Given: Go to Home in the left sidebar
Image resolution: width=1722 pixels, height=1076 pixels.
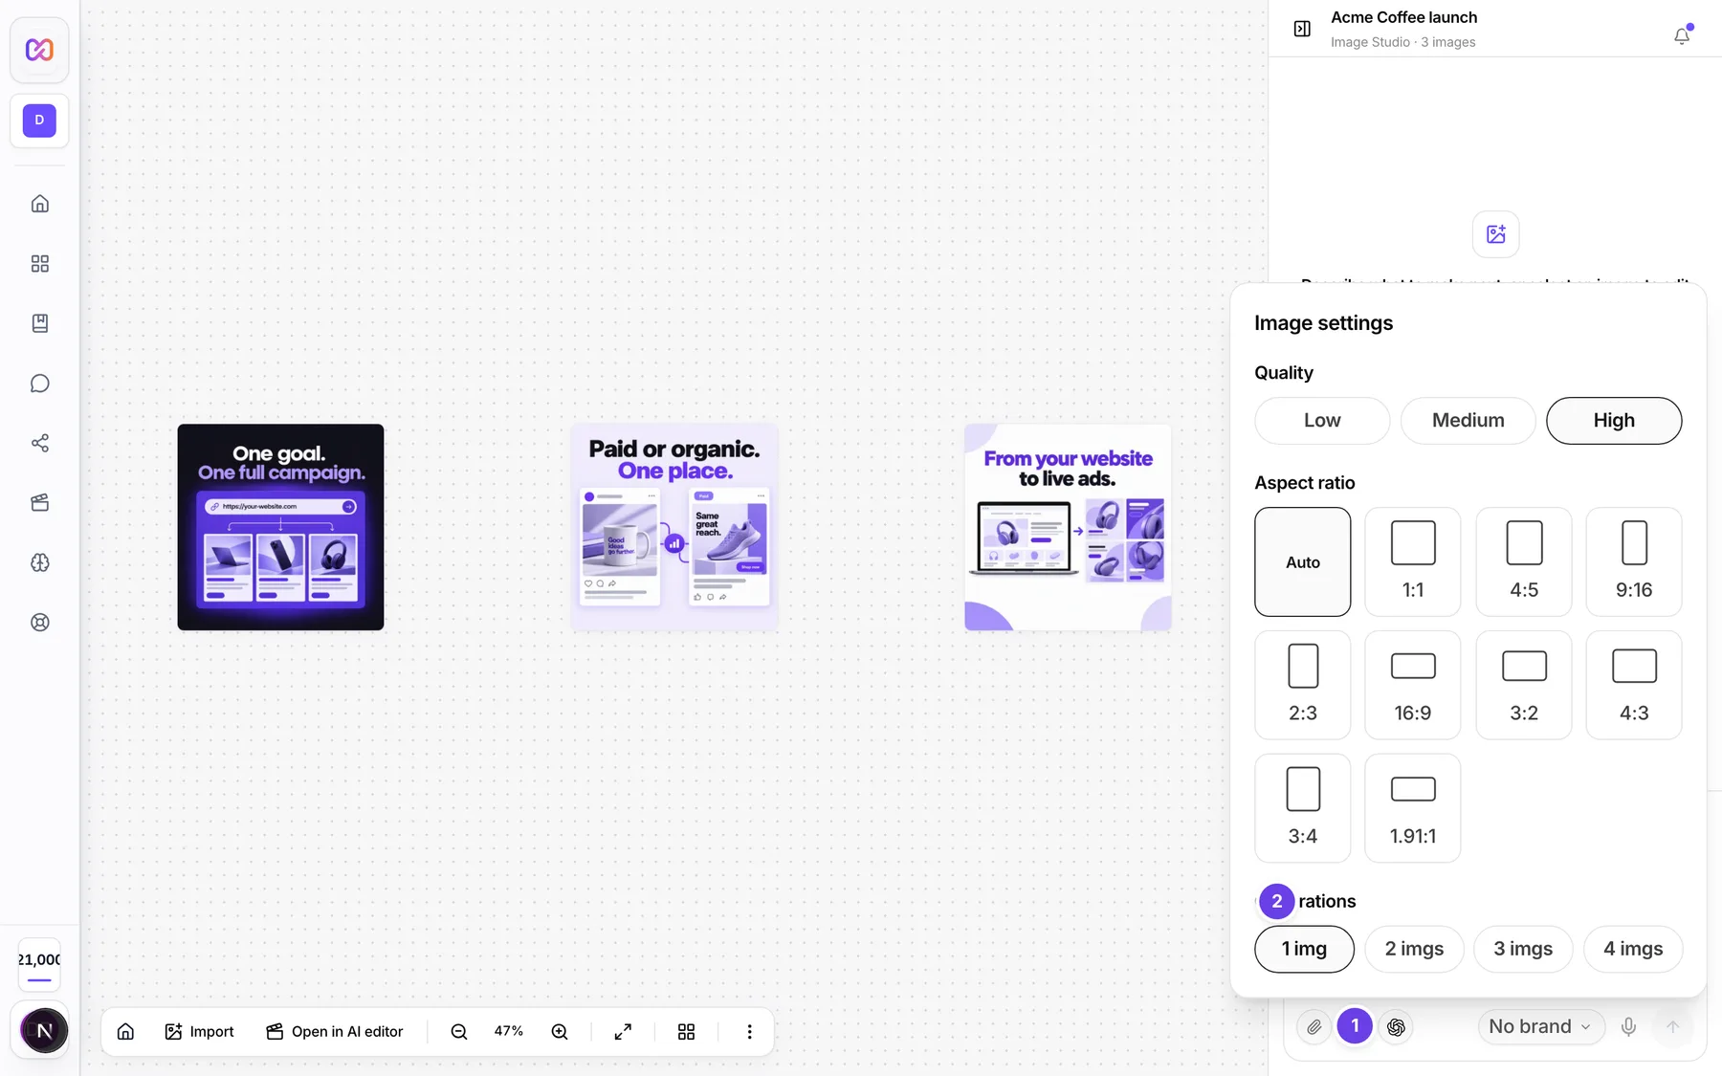Looking at the screenshot, I should (40, 204).
